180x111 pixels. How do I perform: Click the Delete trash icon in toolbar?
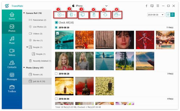(94, 15)
